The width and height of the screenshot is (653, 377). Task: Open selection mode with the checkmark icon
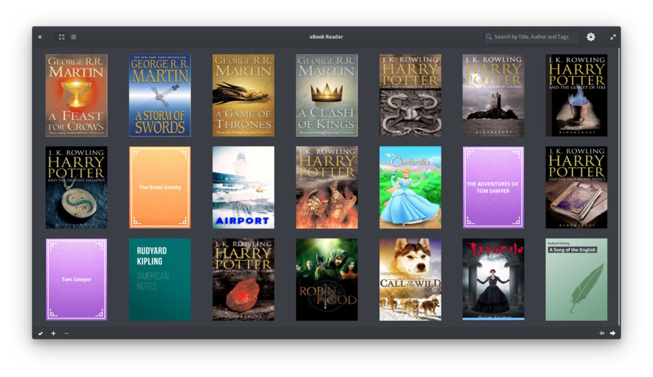click(x=40, y=333)
